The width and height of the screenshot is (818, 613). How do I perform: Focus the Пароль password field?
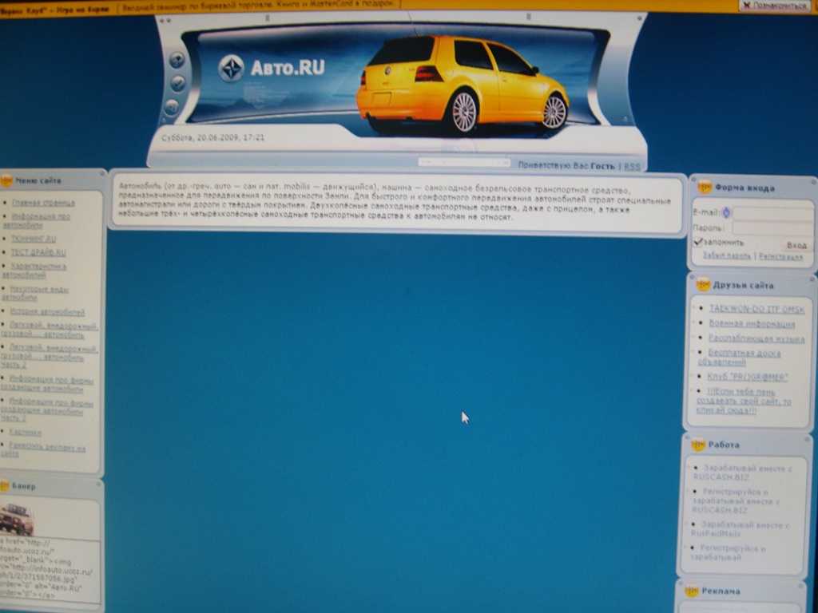point(772,227)
